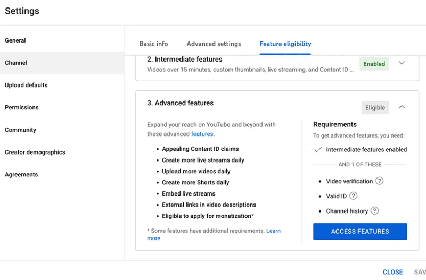Click the Eligible status badge
The width and height of the screenshot is (426, 280).
click(x=375, y=108)
